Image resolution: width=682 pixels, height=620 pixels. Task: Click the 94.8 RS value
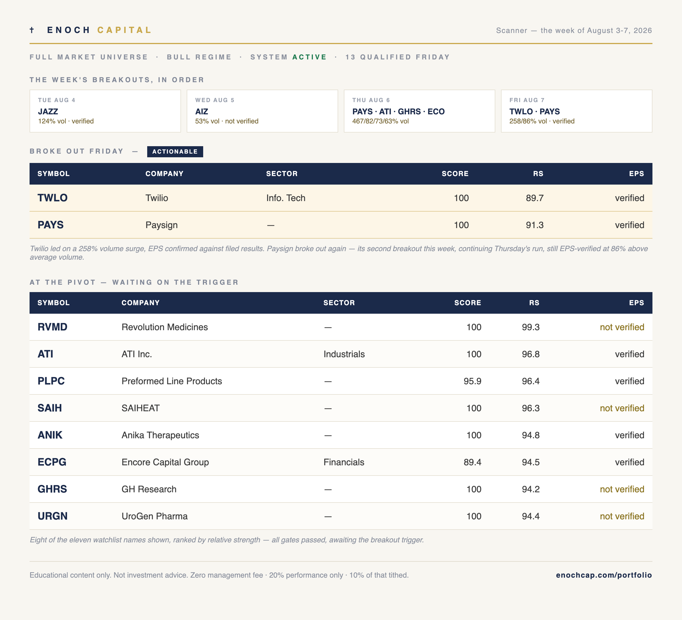[x=531, y=435]
